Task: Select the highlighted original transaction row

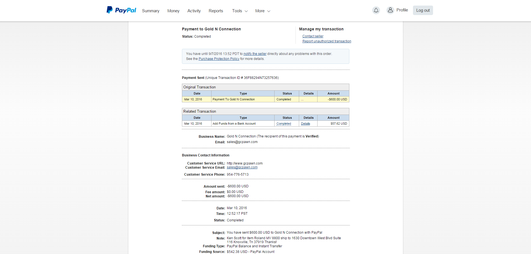Action: pos(265,100)
